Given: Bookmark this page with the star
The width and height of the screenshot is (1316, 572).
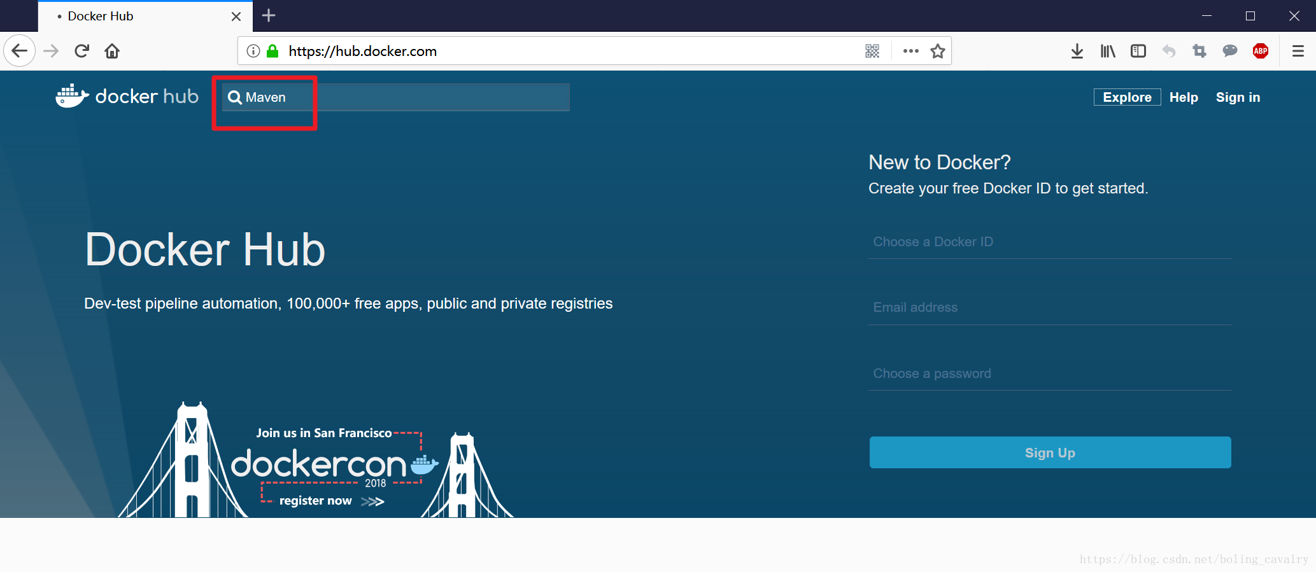Looking at the screenshot, I should click(938, 51).
